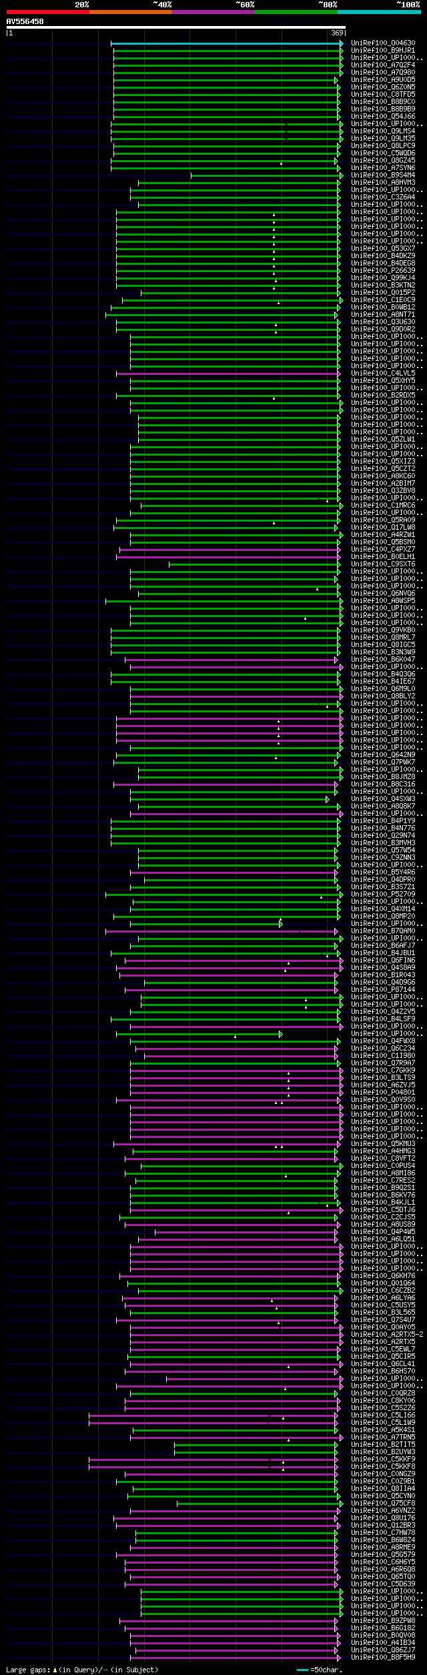Click the query name AV556458
427x1675 pixels.
(x=25, y=21)
